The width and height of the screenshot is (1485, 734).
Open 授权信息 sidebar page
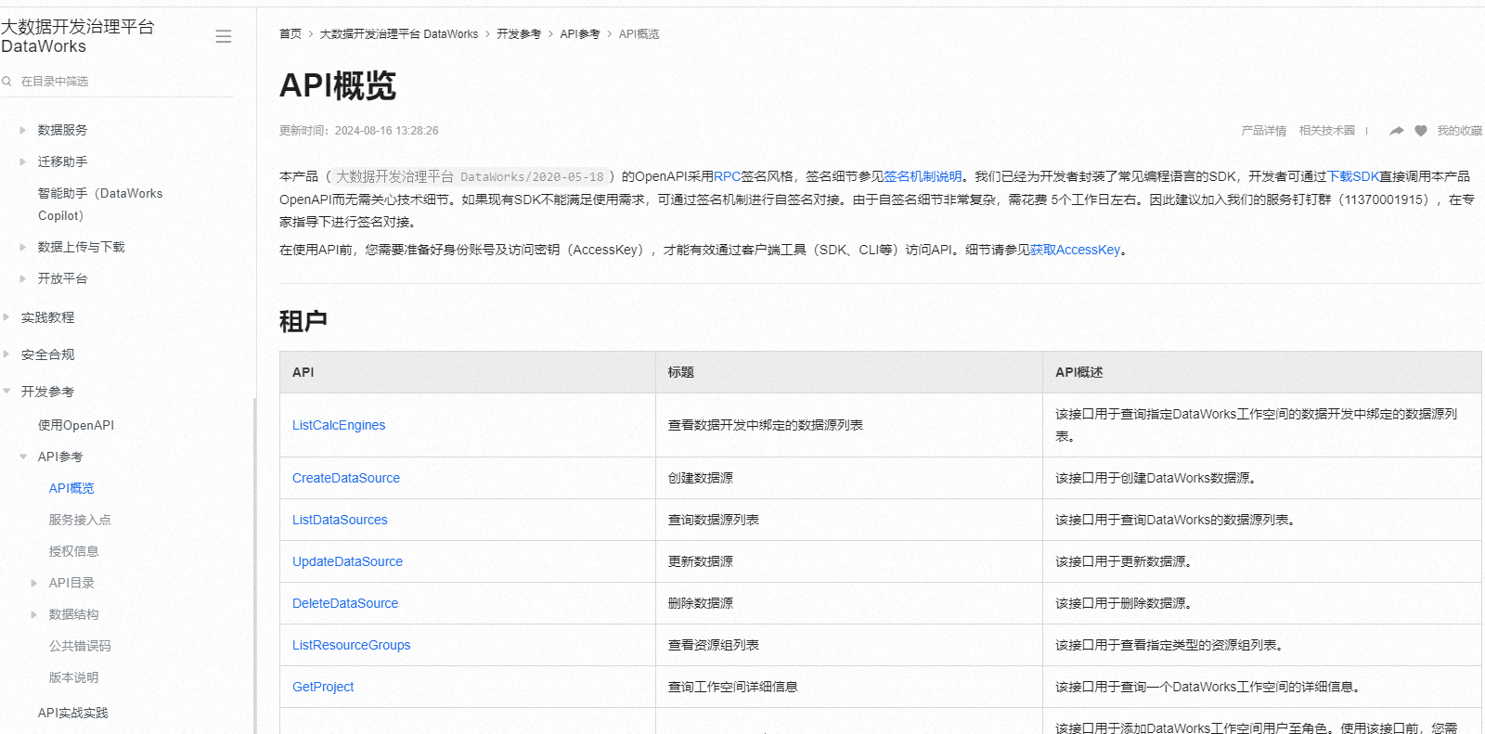click(73, 551)
